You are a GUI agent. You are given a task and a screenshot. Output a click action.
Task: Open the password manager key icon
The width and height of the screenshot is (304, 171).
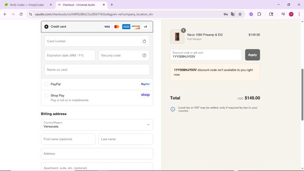pos(226,14)
